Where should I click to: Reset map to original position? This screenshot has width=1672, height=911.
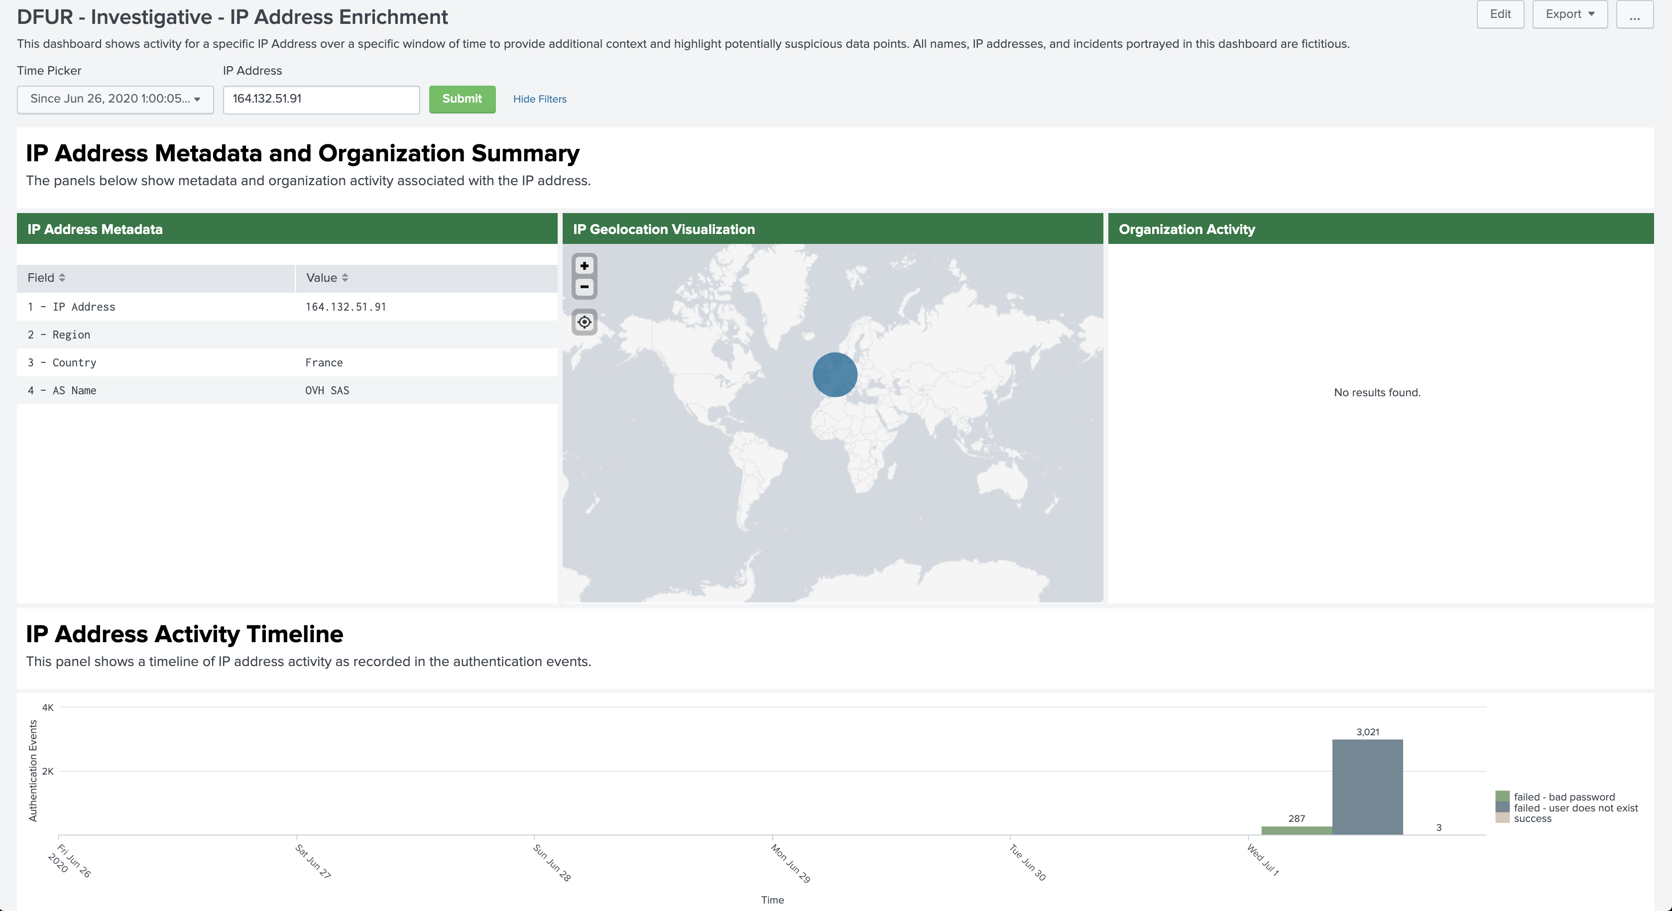tap(584, 322)
